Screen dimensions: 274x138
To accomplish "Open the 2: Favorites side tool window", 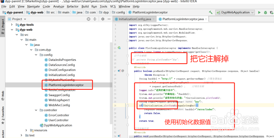I will (x=3, y=115).
